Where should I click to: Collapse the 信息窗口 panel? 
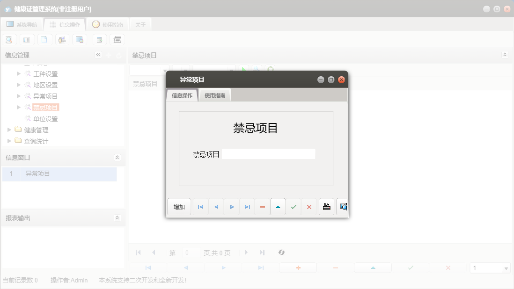coord(117,158)
